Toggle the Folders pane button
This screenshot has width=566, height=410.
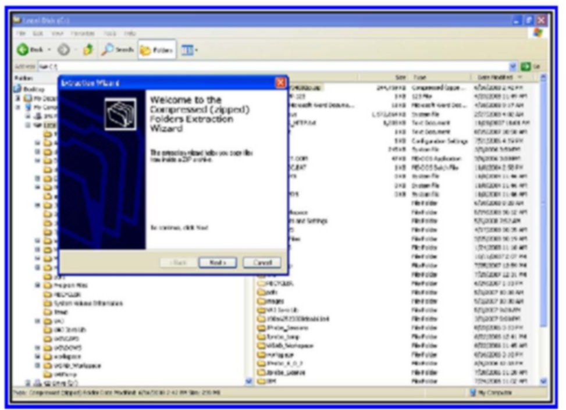tap(156, 51)
